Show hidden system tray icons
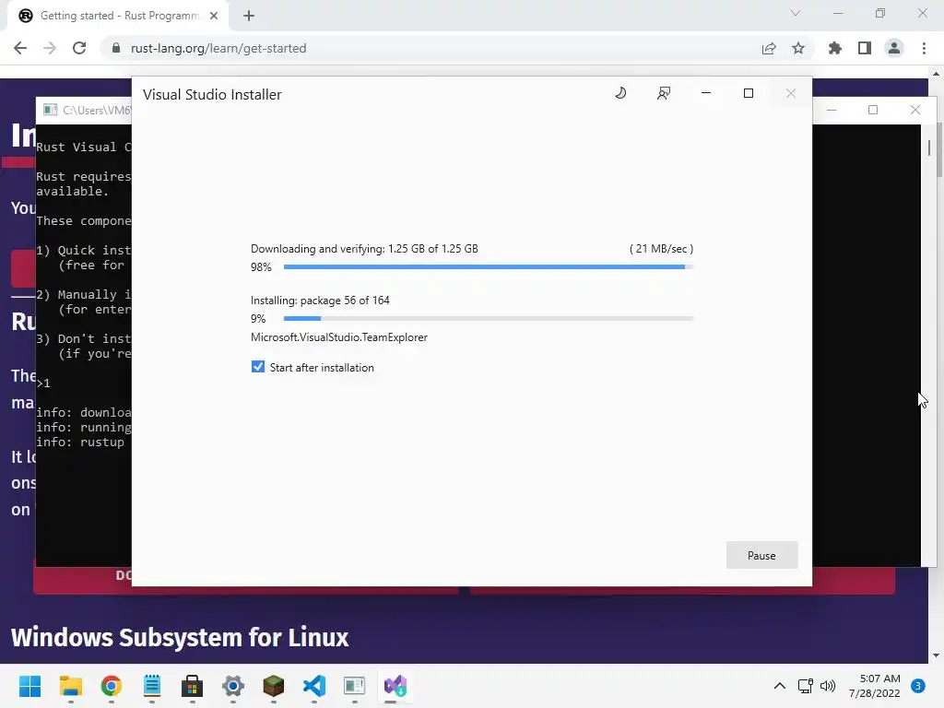 point(780,686)
